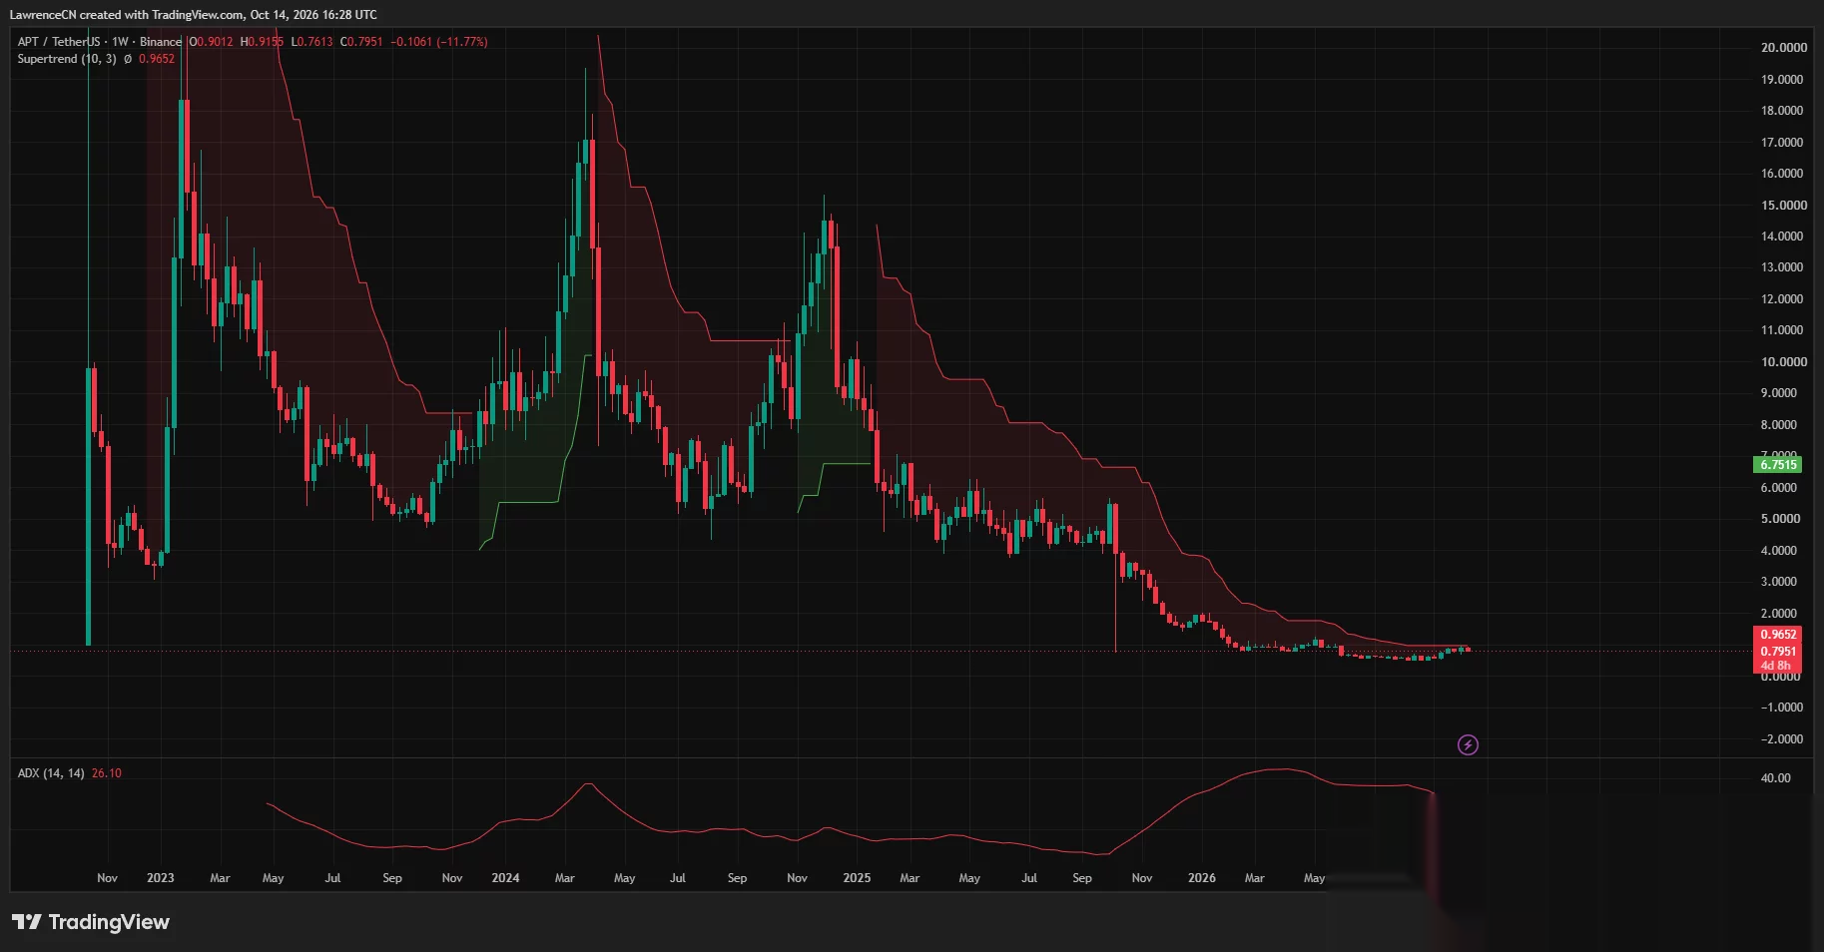Viewport: 1824px width, 952px height.
Task: Click the Ø symbol beside Supertrend legend
Action: point(128,59)
